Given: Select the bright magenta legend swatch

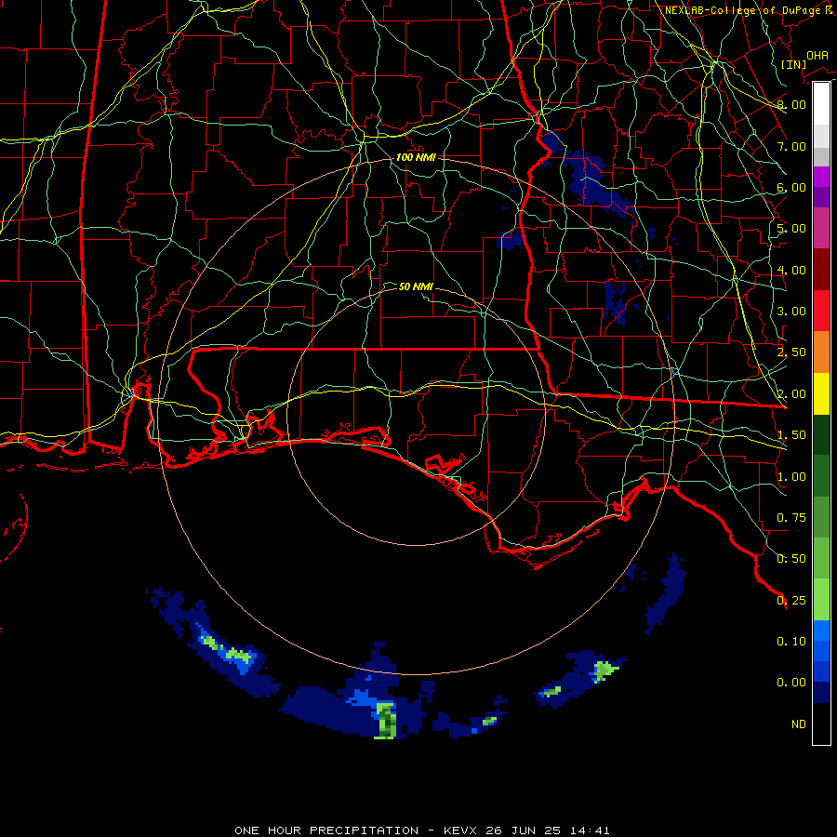Looking at the screenshot, I should pyautogui.click(x=821, y=177).
